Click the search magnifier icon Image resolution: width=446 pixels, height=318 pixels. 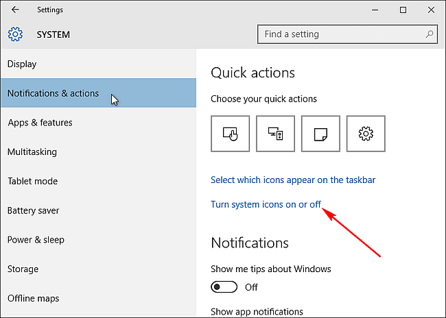[x=430, y=34]
